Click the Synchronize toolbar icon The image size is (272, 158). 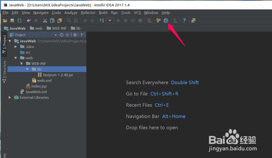coord(19,20)
